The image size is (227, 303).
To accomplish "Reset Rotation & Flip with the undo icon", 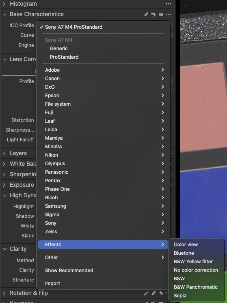I will tap(160, 293).
